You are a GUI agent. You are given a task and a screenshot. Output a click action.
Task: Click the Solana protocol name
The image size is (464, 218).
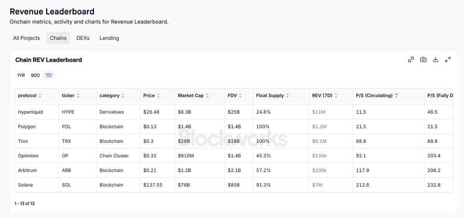pos(26,185)
